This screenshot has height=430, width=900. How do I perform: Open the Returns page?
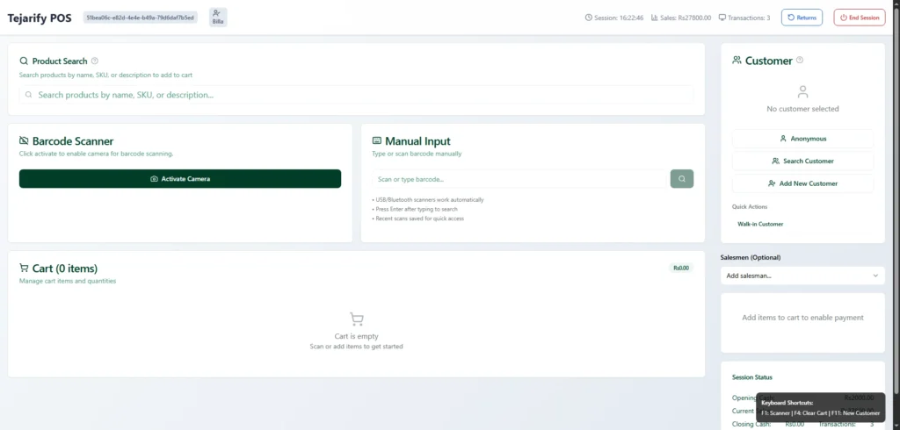tap(802, 18)
